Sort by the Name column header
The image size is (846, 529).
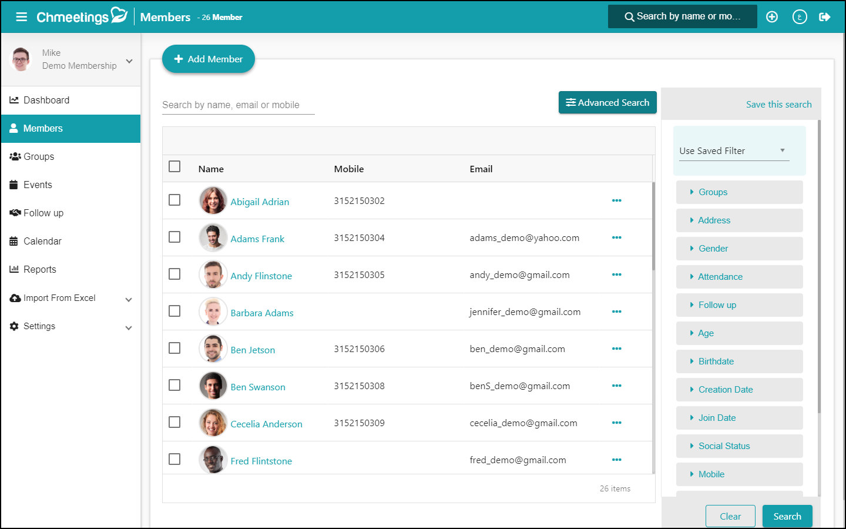click(211, 169)
